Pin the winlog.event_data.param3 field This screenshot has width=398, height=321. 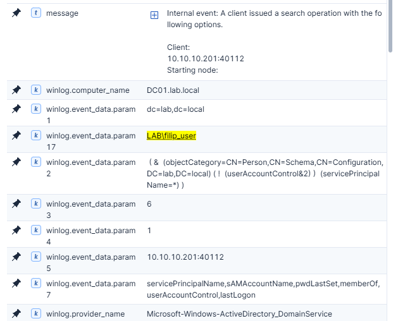(16, 203)
